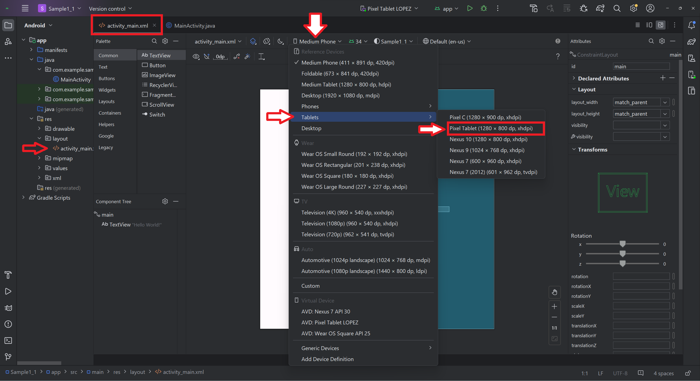Set default margins 0dp button

point(220,57)
